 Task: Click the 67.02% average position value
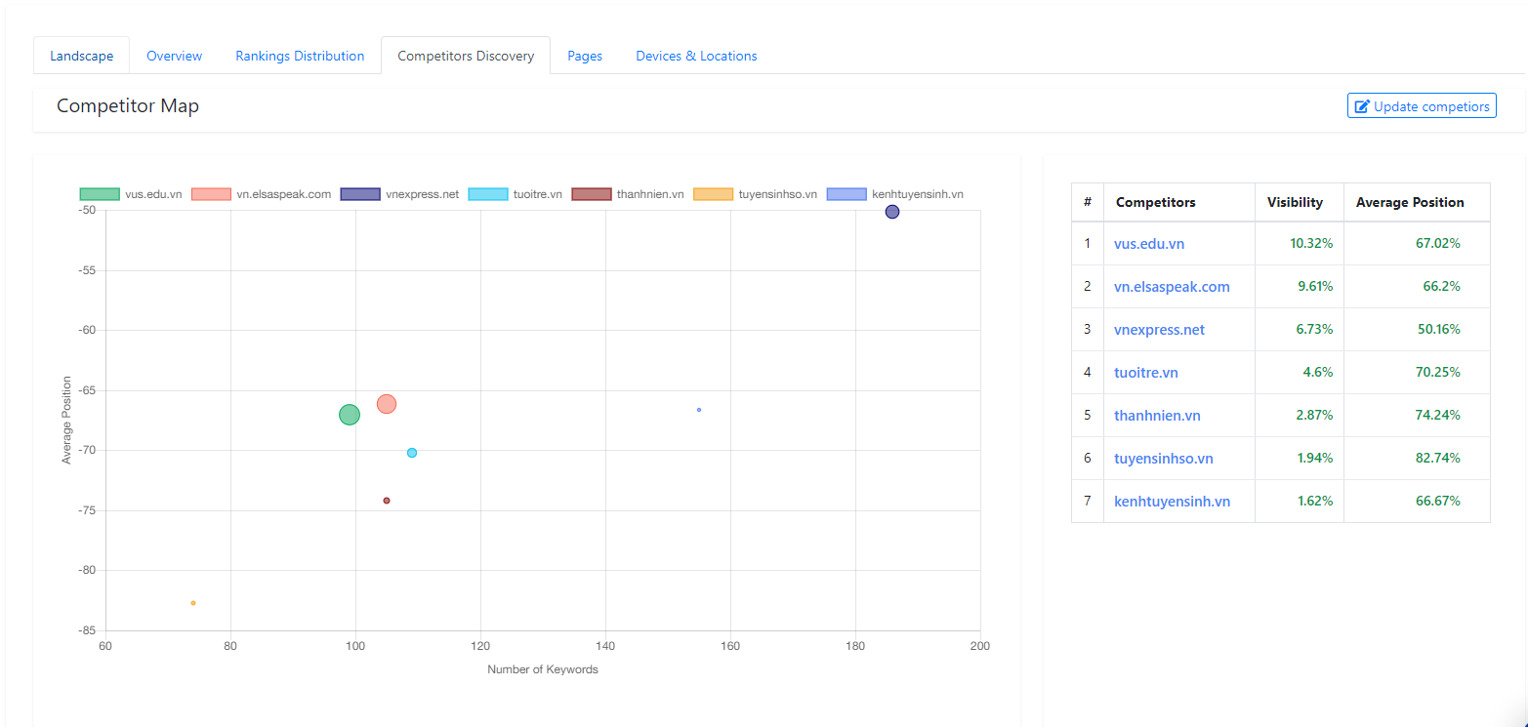point(1438,244)
